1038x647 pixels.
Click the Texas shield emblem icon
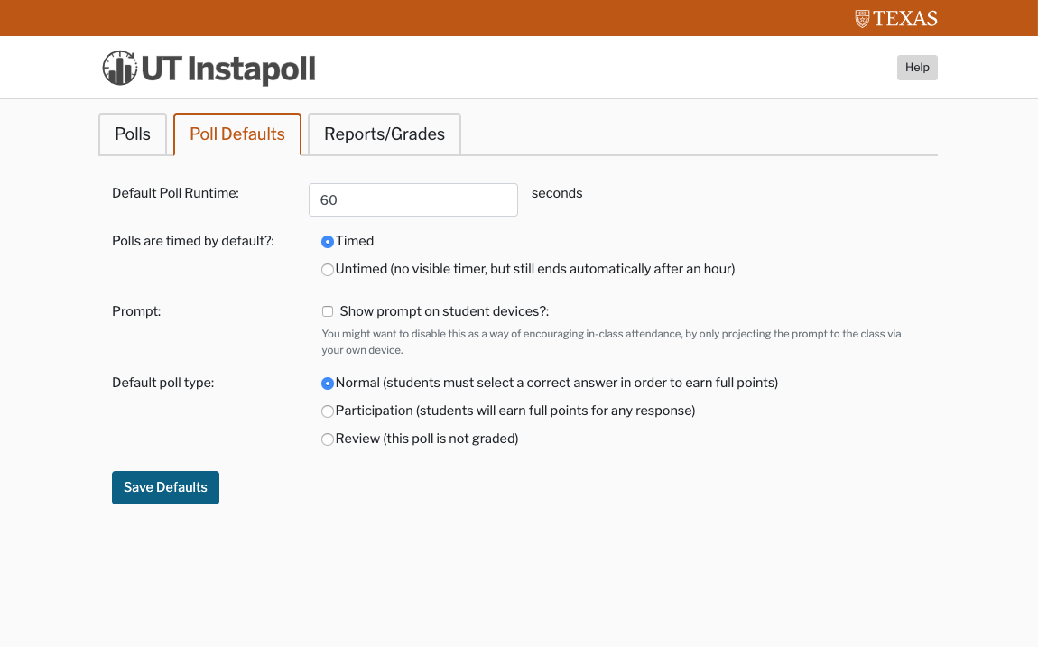862,18
